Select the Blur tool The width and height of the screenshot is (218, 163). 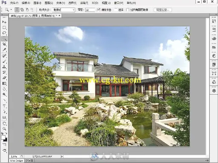coord(4,89)
